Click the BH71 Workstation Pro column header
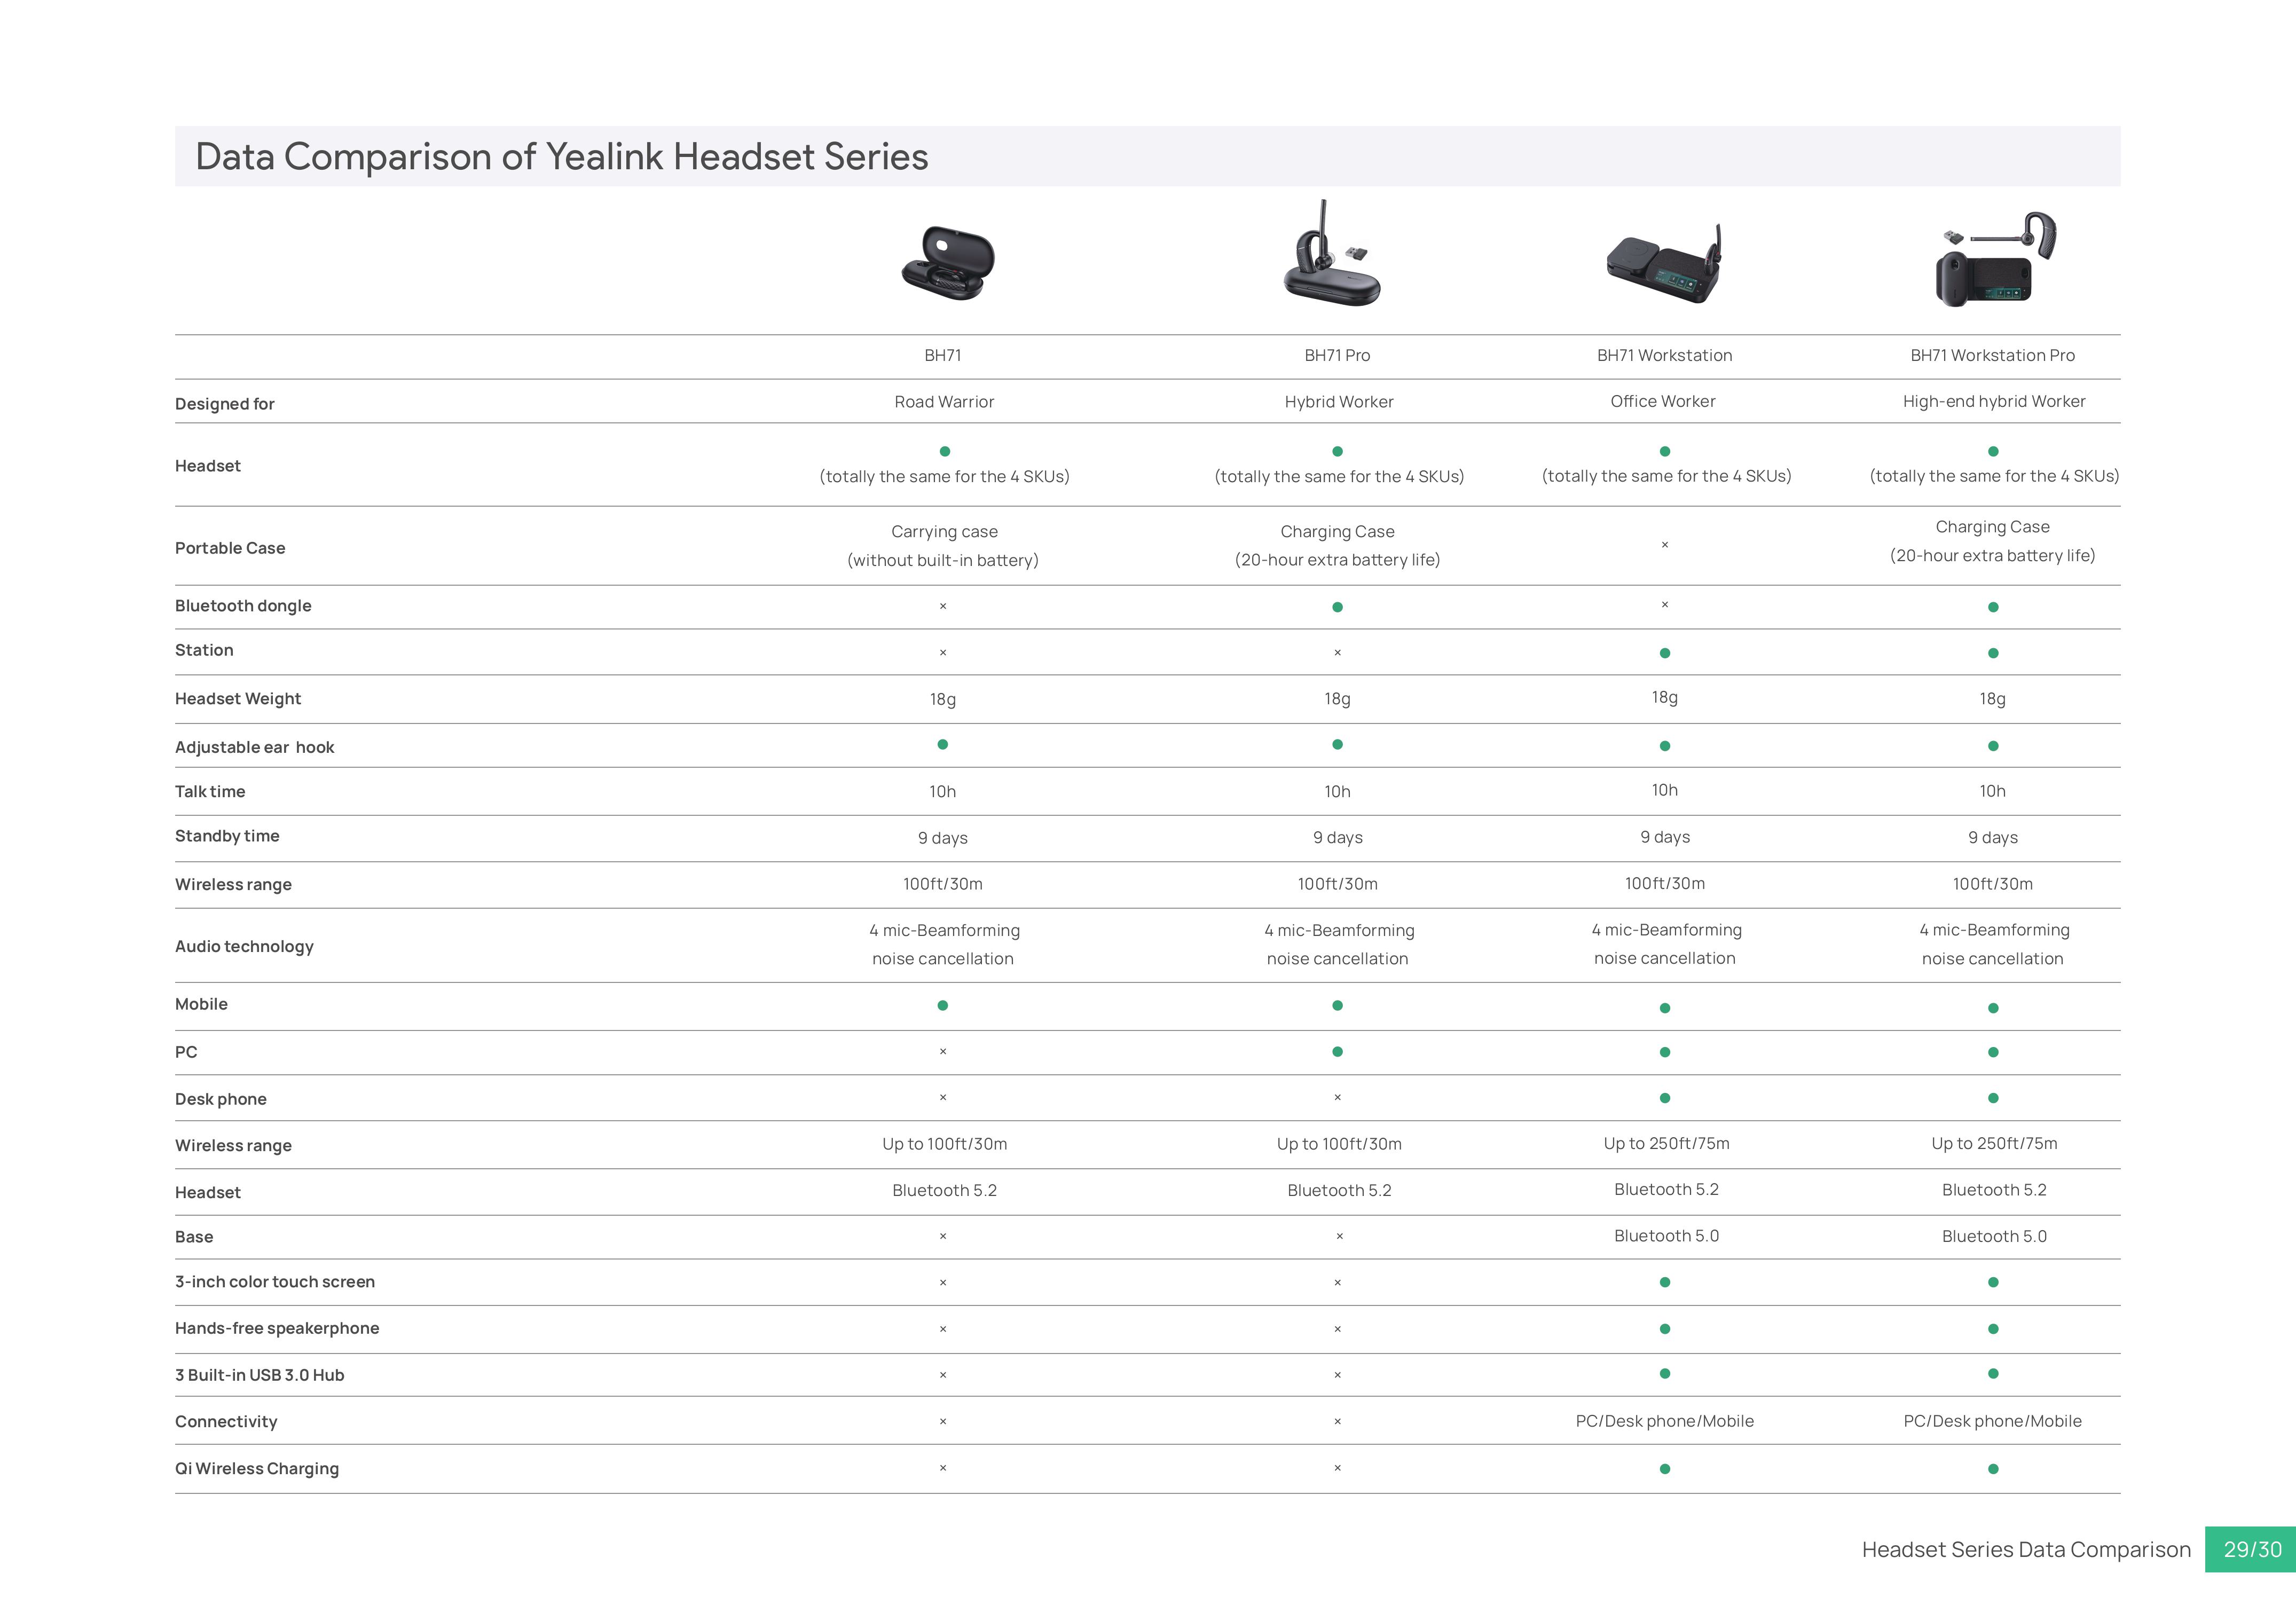 click(1992, 355)
